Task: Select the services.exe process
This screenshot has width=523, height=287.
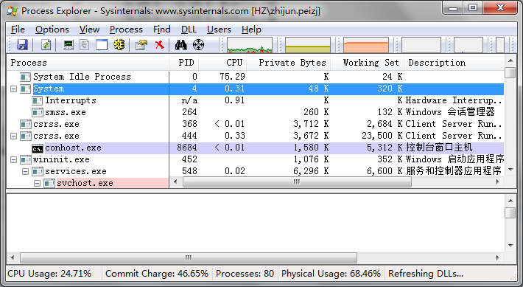Action: 255,171
